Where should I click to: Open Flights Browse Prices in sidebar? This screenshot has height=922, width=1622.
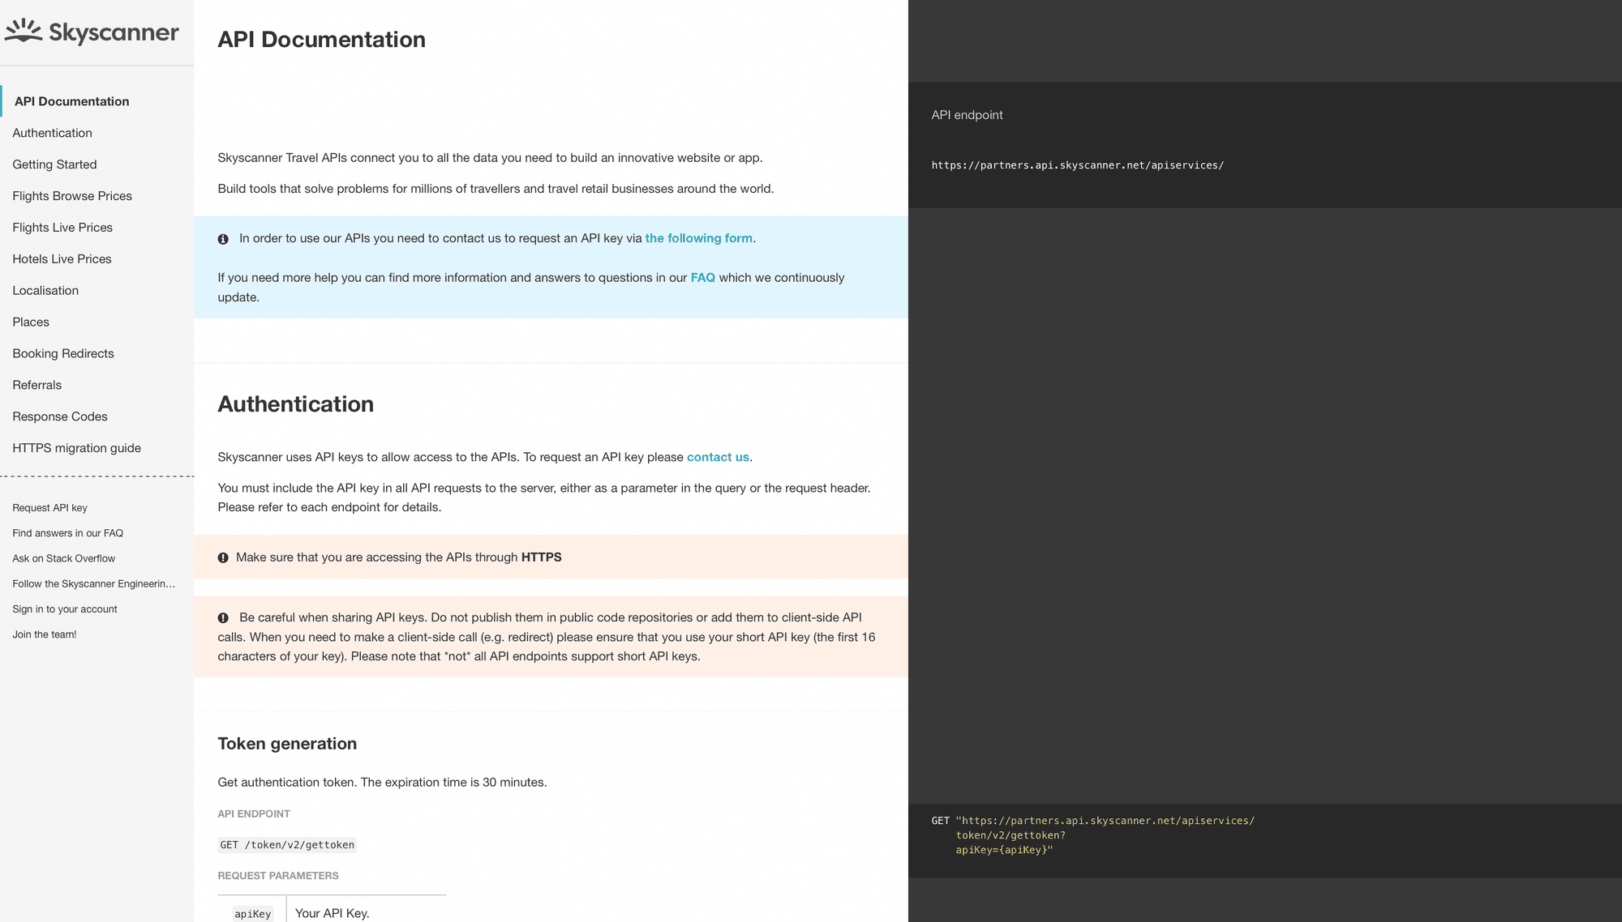[72, 196]
